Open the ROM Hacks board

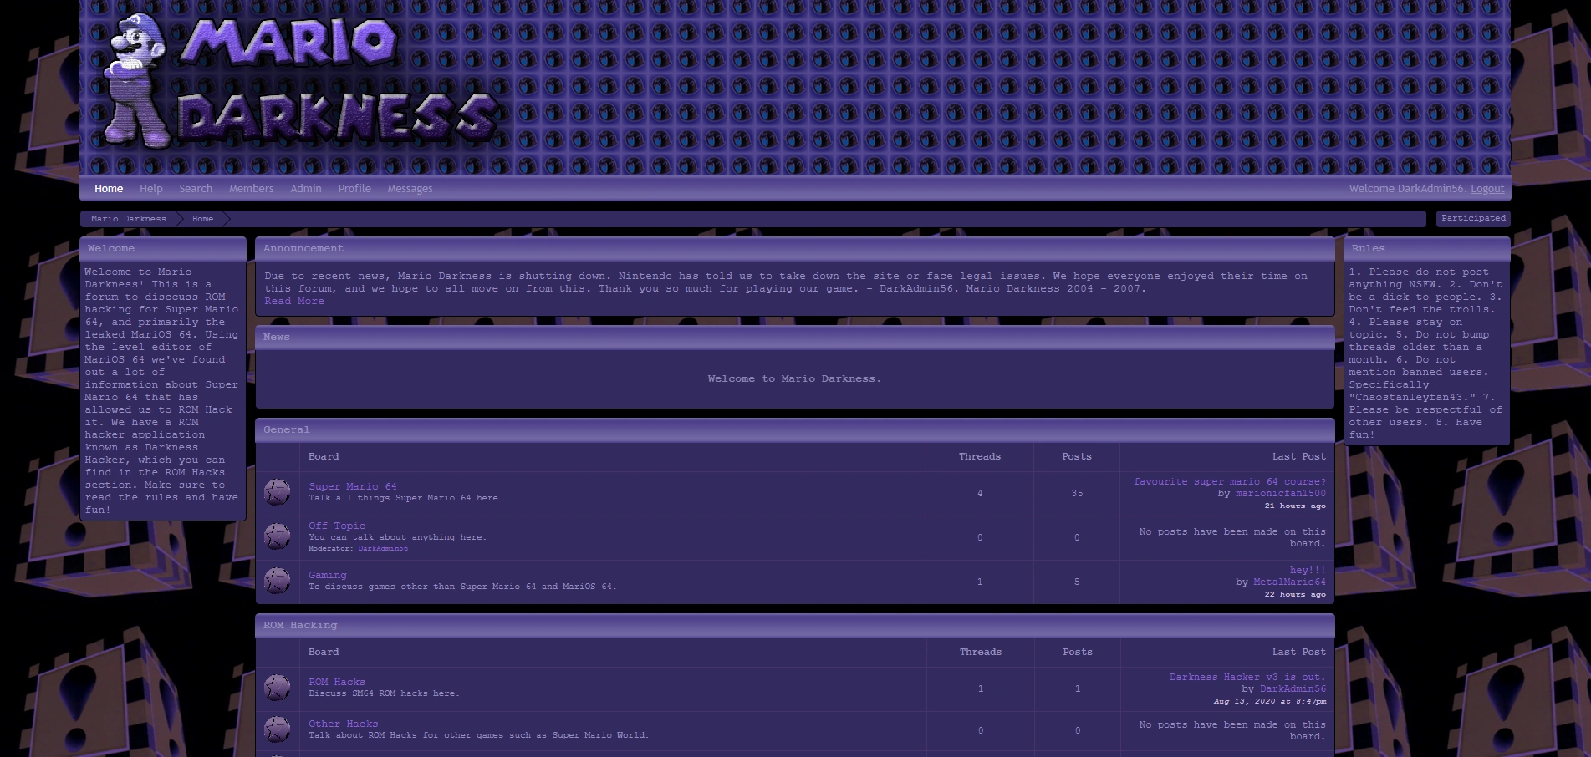pyautogui.click(x=337, y=682)
